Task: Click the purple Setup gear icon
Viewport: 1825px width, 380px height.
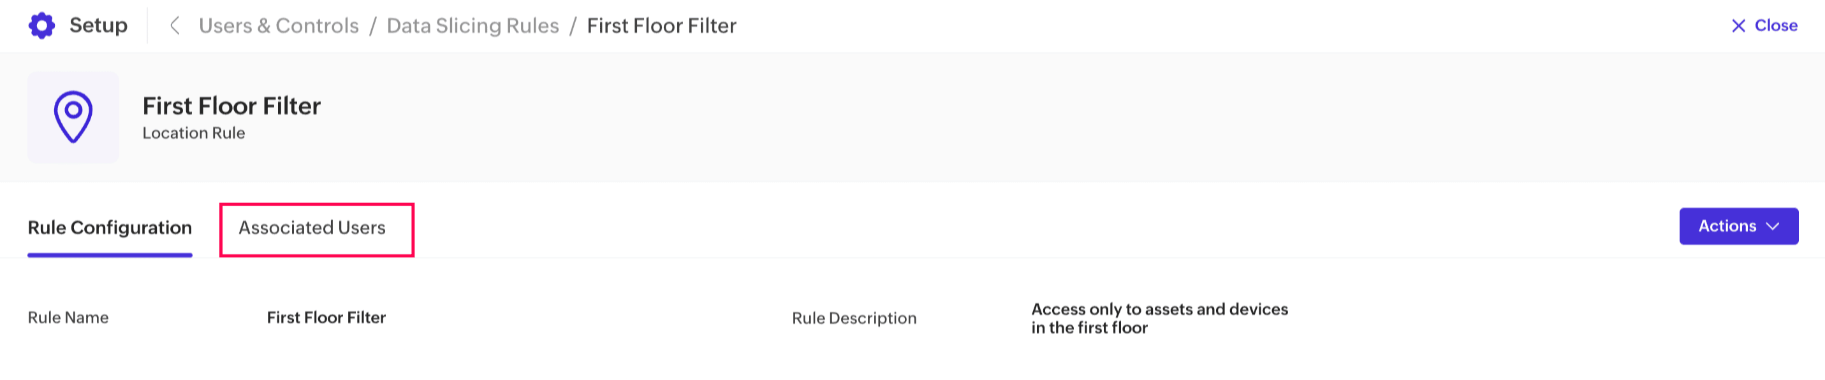Action: tap(42, 25)
